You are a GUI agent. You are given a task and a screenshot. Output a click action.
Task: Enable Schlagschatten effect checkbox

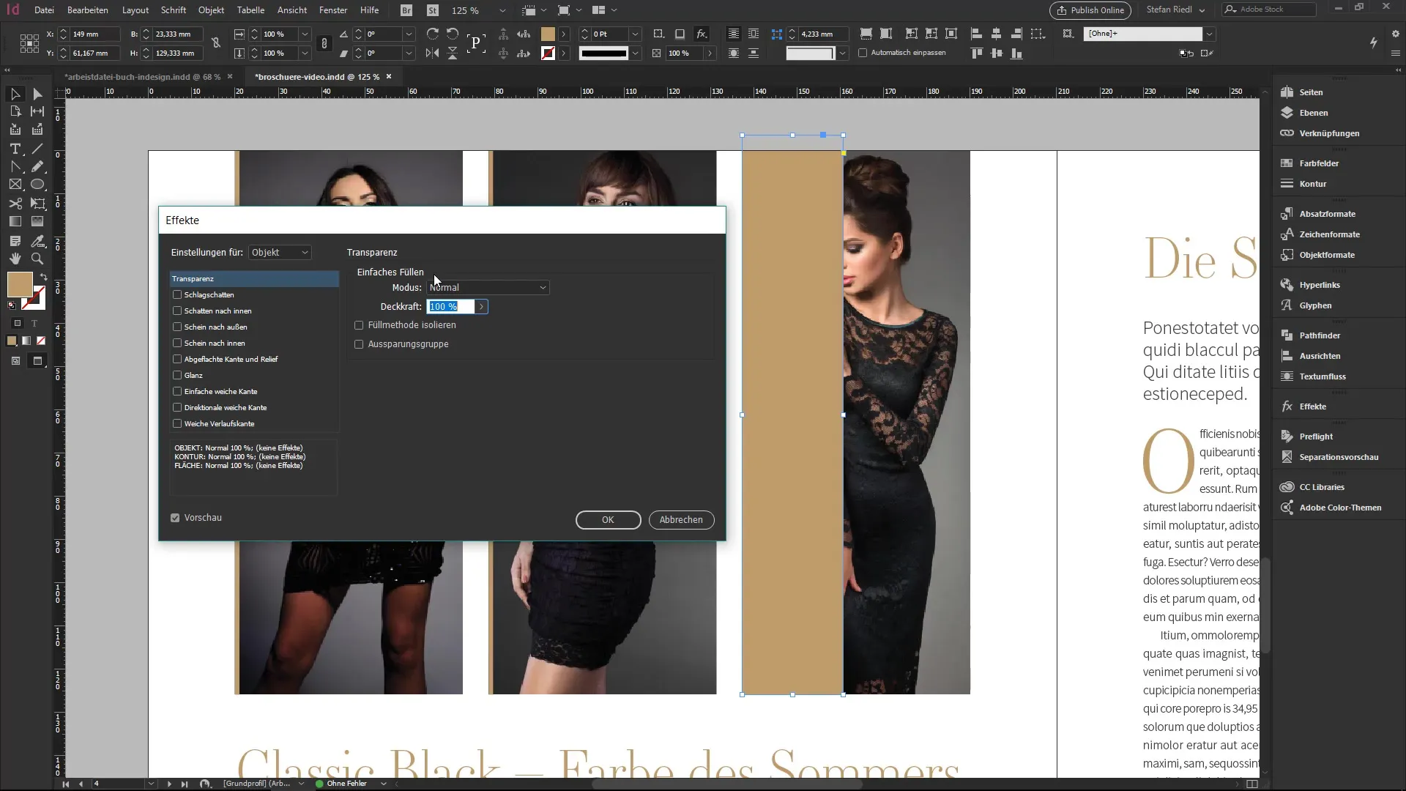tap(177, 294)
